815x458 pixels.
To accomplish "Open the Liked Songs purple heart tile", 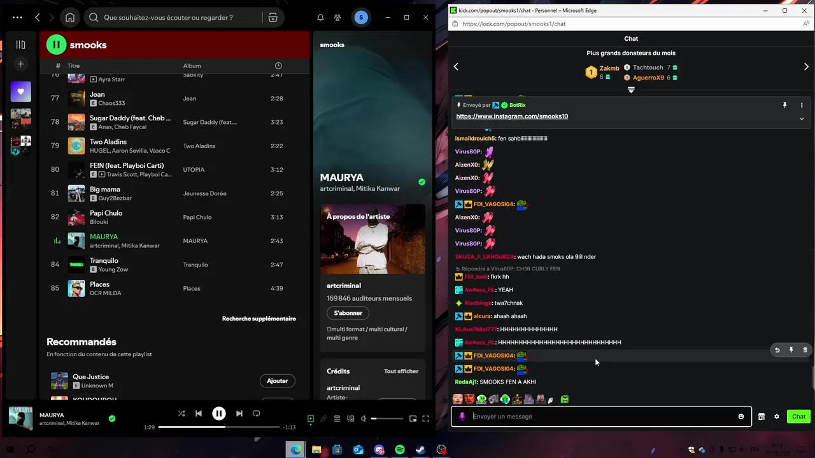I will (x=20, y=92).
